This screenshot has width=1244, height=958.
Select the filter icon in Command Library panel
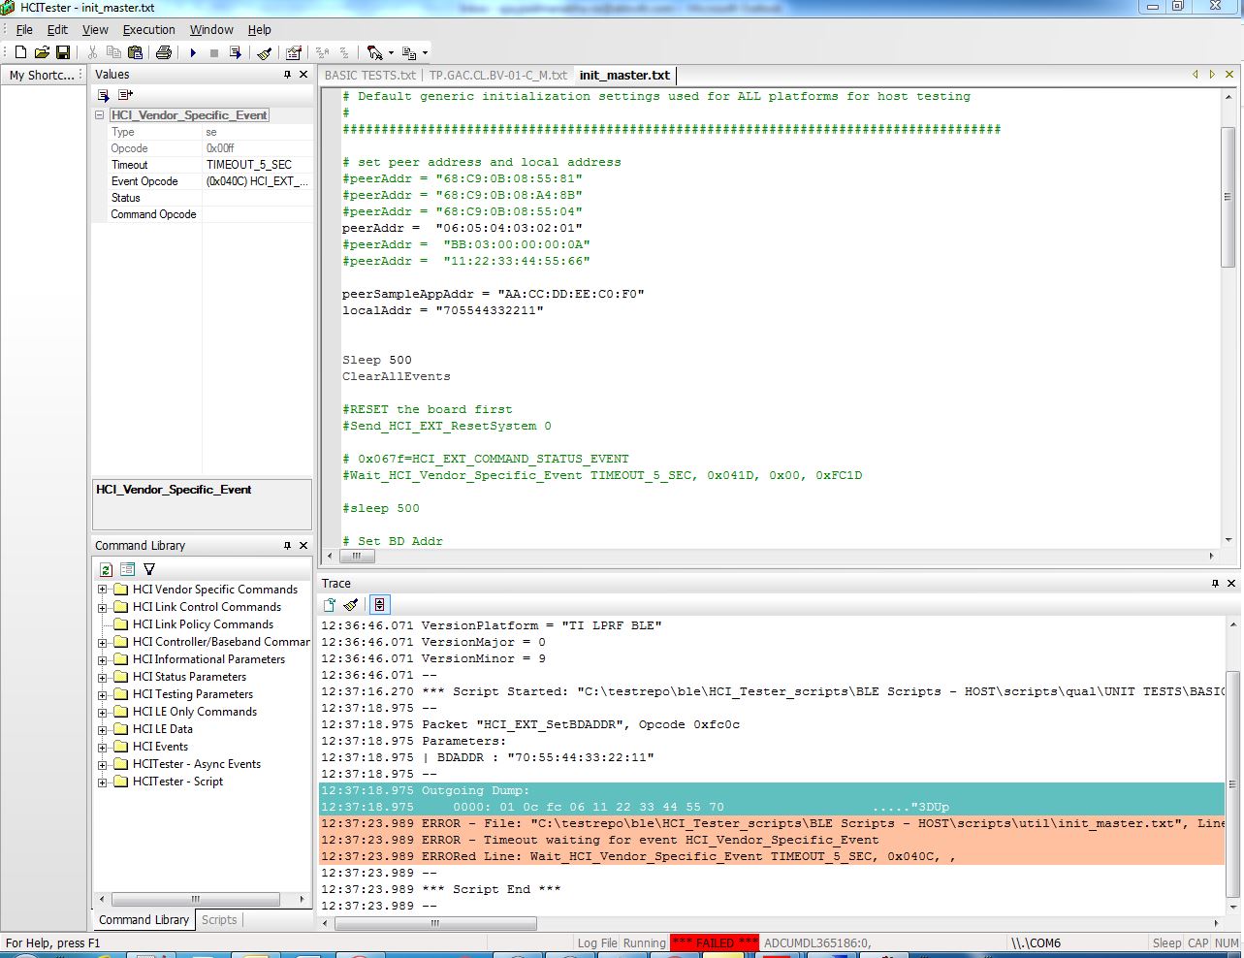click(x=148, y=569)
